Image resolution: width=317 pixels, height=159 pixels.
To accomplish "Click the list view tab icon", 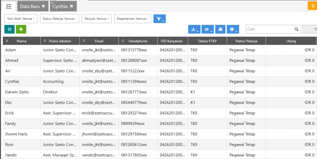I will [x=9, y=6].
